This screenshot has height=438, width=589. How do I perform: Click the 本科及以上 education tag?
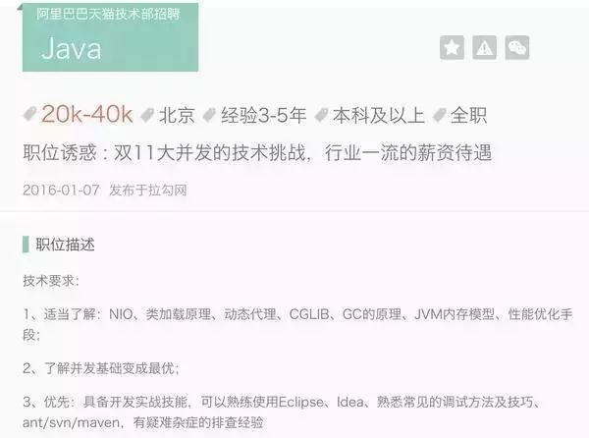[379, 115]
